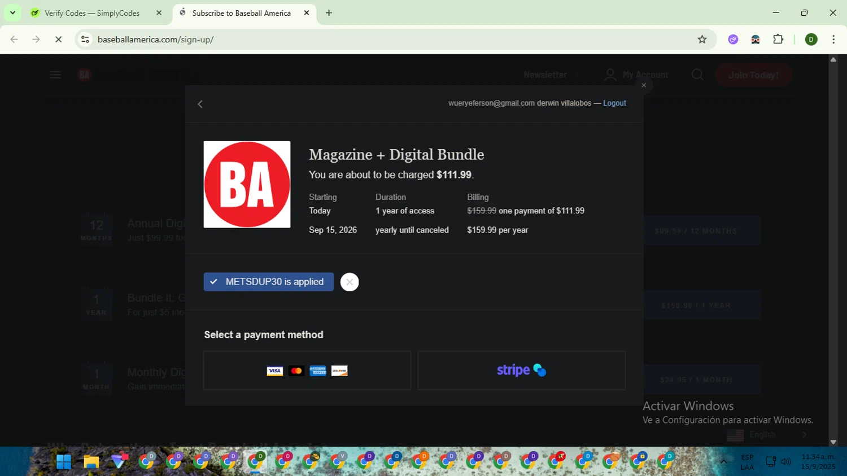Click the METSDUP30 is applied coupon badge

[x=268, y=282]
